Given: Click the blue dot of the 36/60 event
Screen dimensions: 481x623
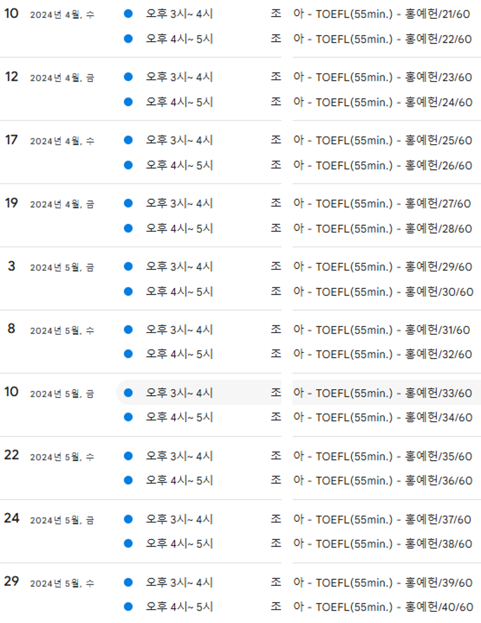Looking at the screenshot, I should coord(129,481).
